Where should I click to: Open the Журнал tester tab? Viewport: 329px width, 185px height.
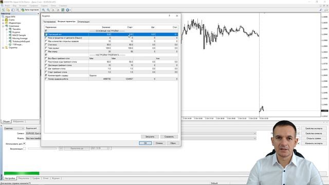click(x=56, y=178)
